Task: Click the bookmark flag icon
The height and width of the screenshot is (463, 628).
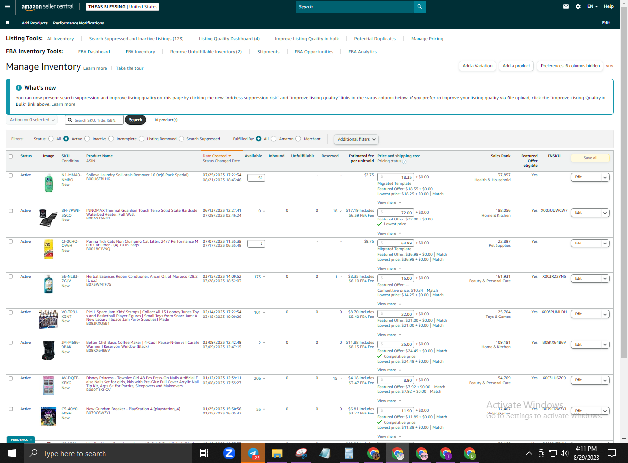Action: [7, 23]
